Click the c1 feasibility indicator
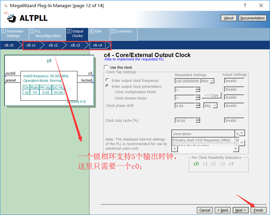The height and width of the screenshot is (215, 270). (x=205, y=164)
